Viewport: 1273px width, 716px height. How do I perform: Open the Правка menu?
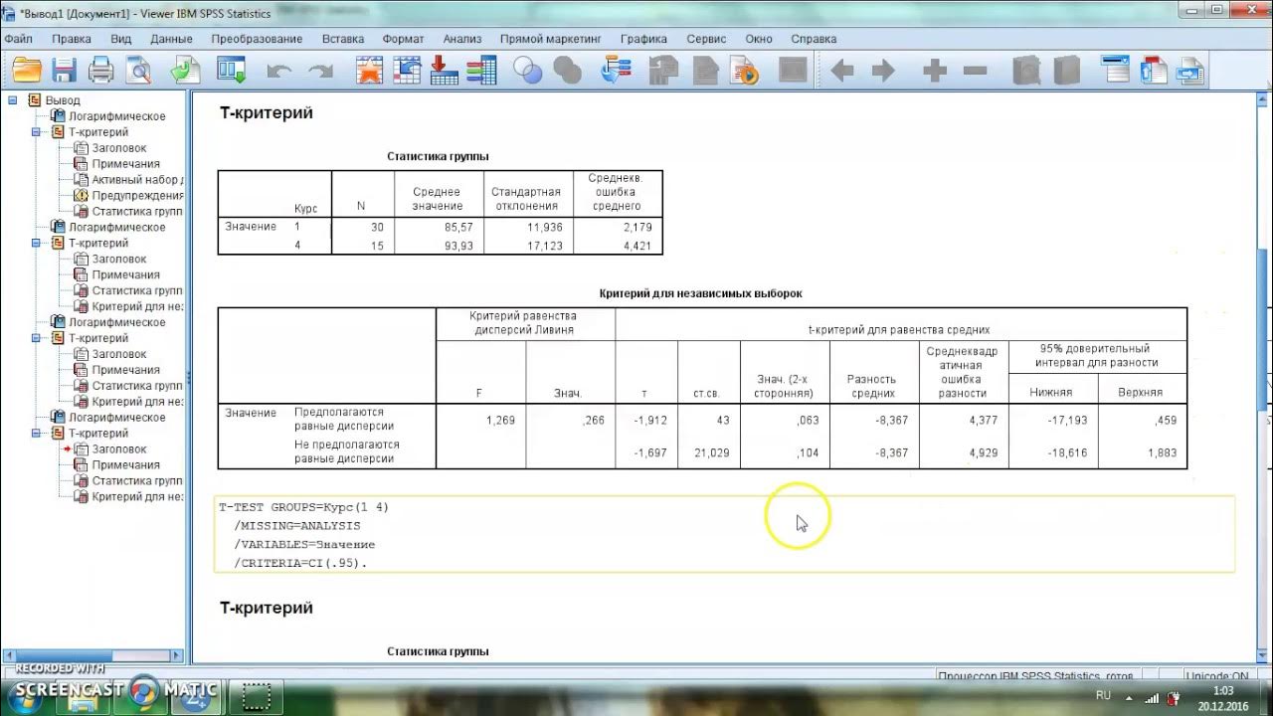[x=72, y=39]
